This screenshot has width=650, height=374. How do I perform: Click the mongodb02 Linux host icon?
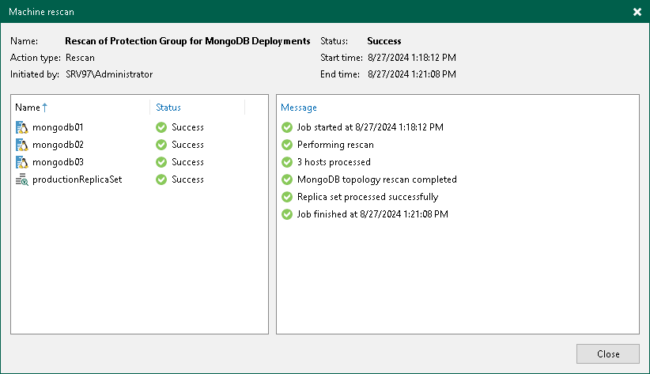click(x=22, y=145)
